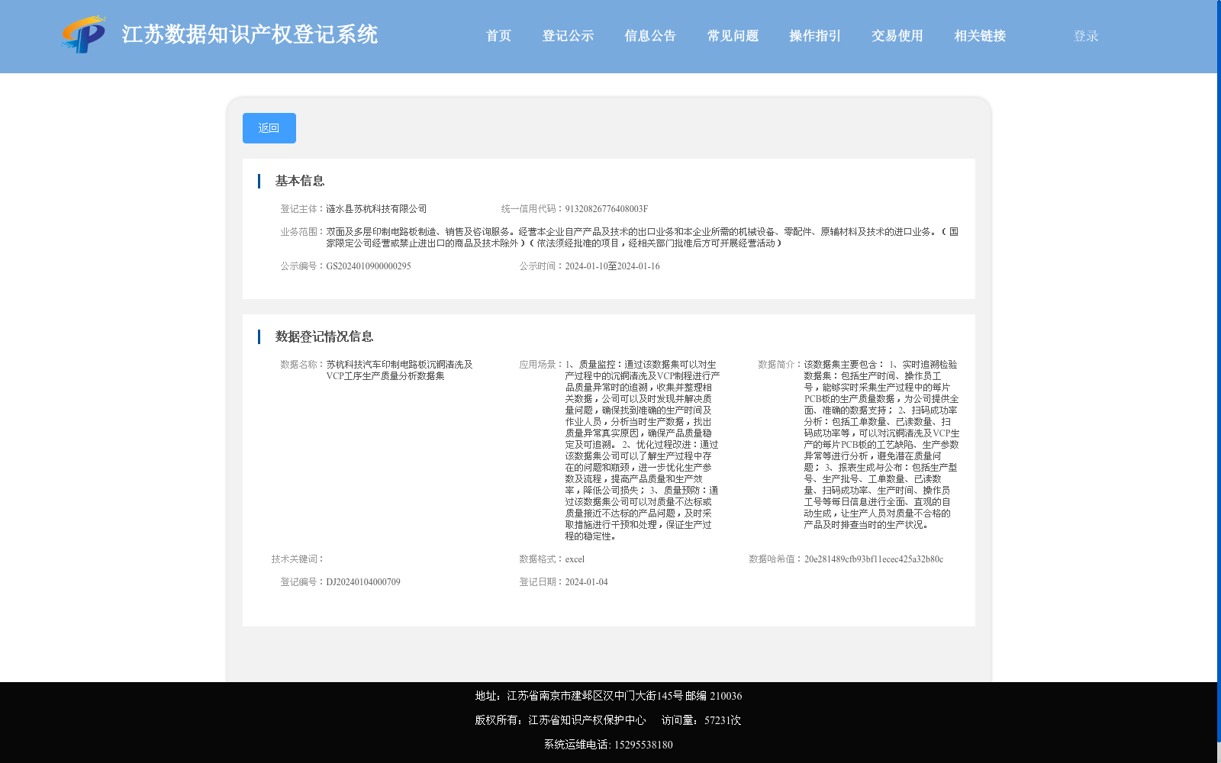The image size is (1221, 763).
Task: Click the 业务范围 business scope text
Action: (643, 237)
